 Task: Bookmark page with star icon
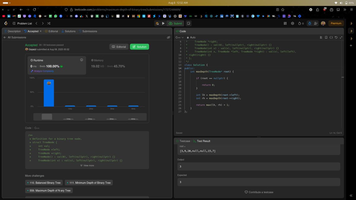(x=283, y=10)
